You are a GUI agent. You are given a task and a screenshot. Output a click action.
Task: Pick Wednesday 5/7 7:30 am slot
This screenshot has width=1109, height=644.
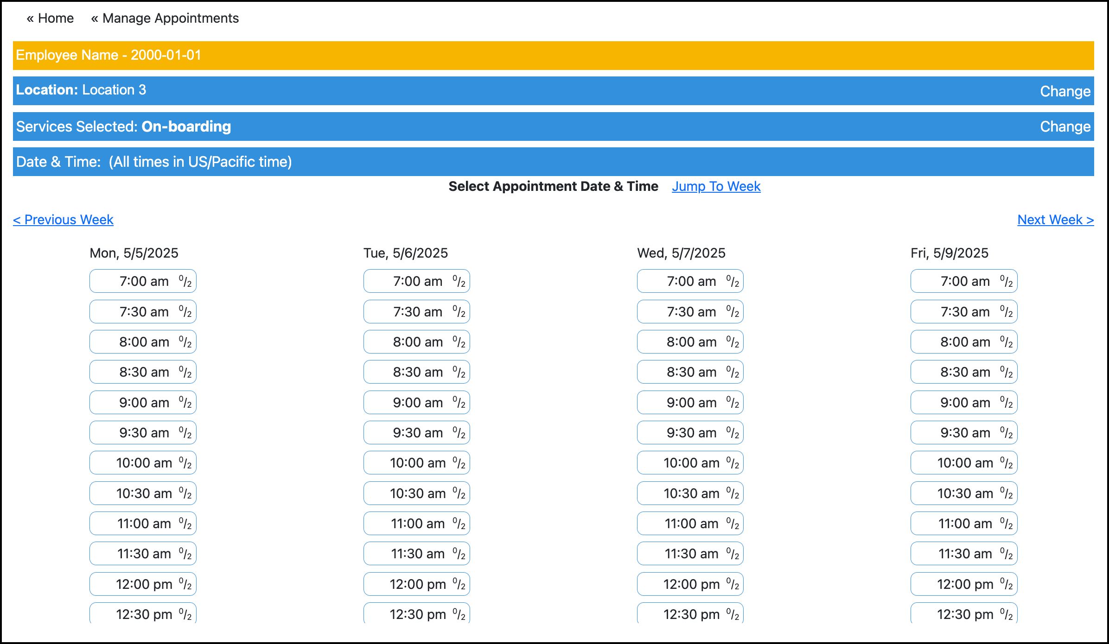coord(690,312)
